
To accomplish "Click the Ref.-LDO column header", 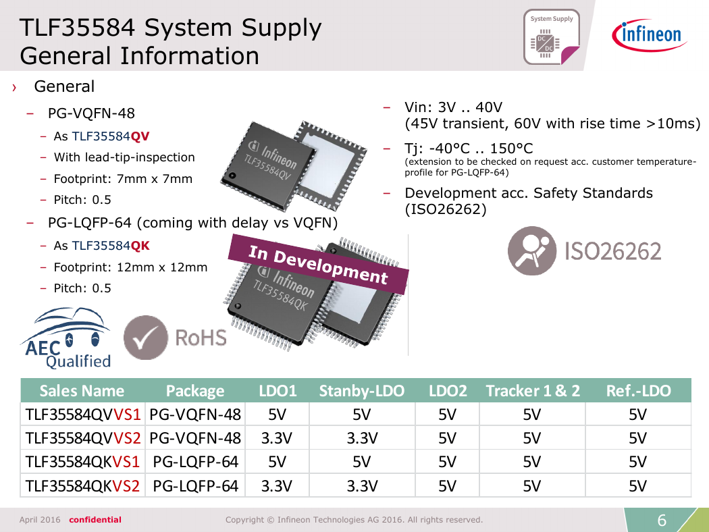I will [x=639, y=390].
